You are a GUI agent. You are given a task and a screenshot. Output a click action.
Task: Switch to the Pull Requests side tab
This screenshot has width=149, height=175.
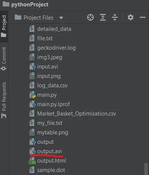pos(4,100)
